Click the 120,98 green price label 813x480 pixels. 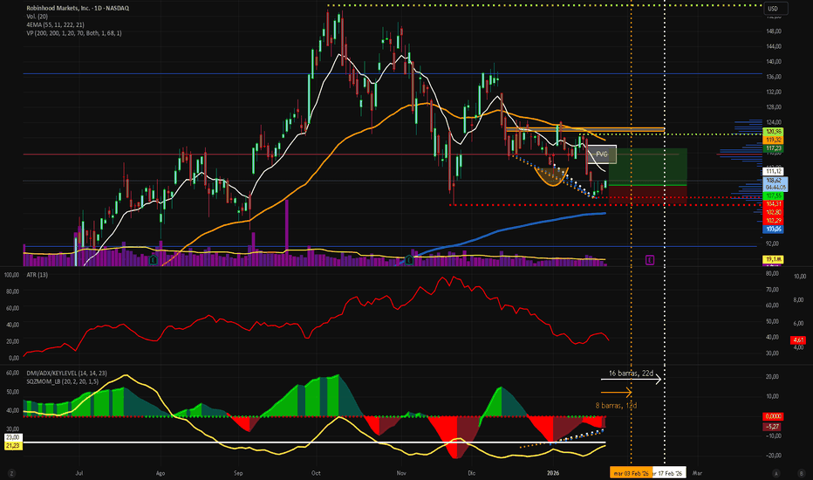(x=772, y=131)
